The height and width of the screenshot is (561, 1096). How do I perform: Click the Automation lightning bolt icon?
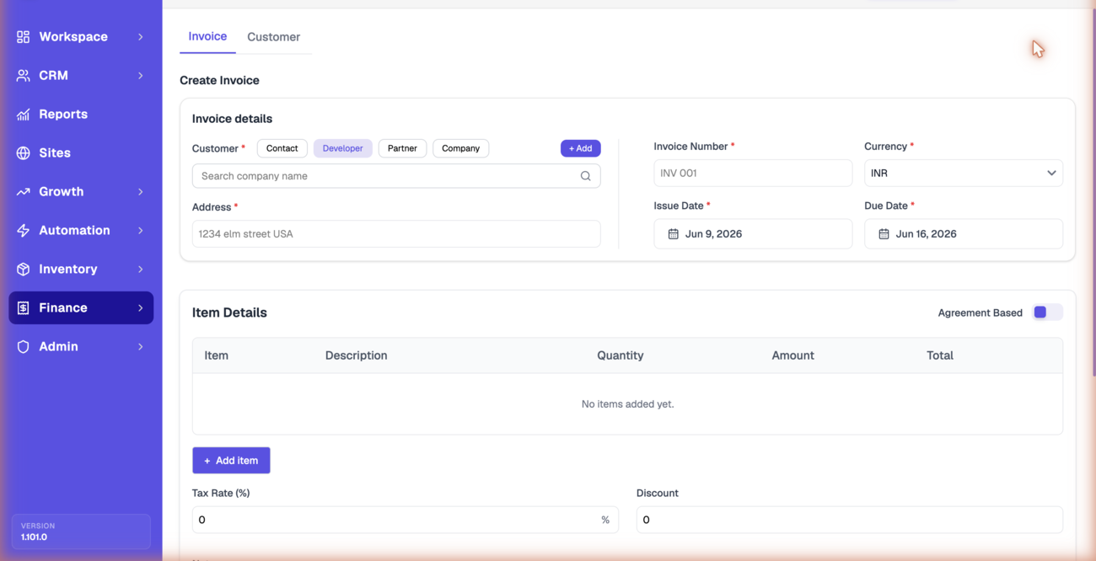(x=23, y=231)
